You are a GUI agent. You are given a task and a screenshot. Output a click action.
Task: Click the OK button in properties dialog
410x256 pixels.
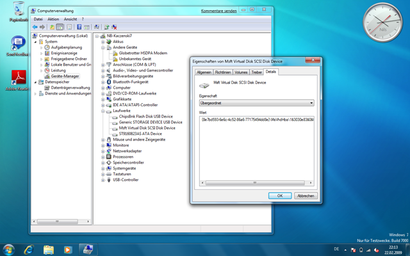point(280,196)
